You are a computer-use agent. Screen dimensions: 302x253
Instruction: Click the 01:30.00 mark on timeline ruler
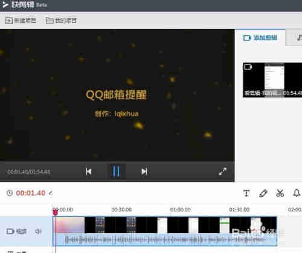click(239, 210)
